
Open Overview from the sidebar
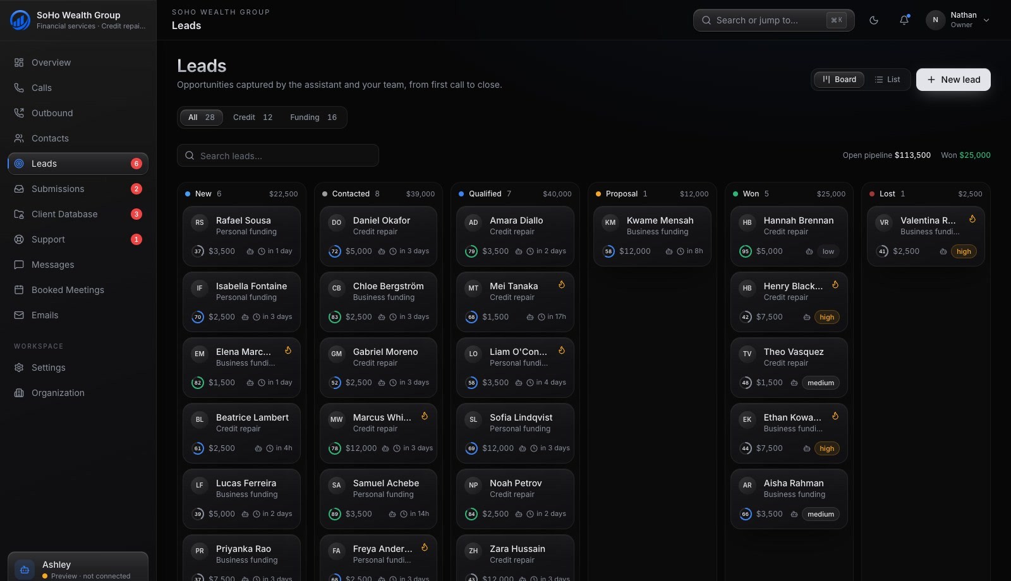pos(78,63)
